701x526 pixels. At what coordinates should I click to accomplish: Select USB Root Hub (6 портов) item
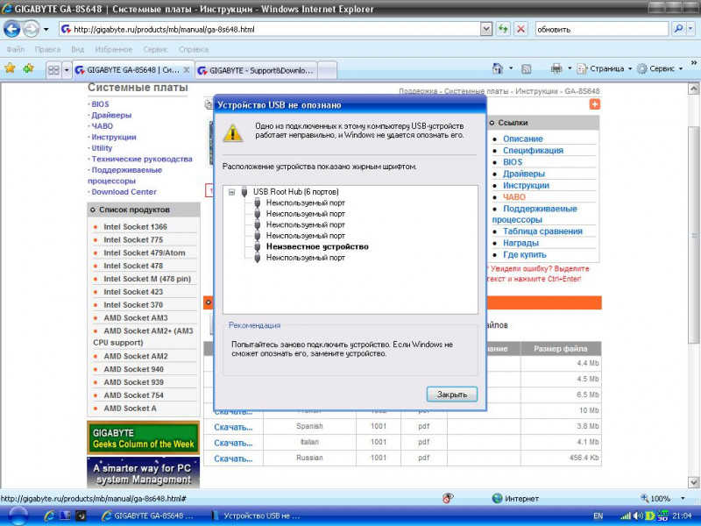click(x=296, y=192)
